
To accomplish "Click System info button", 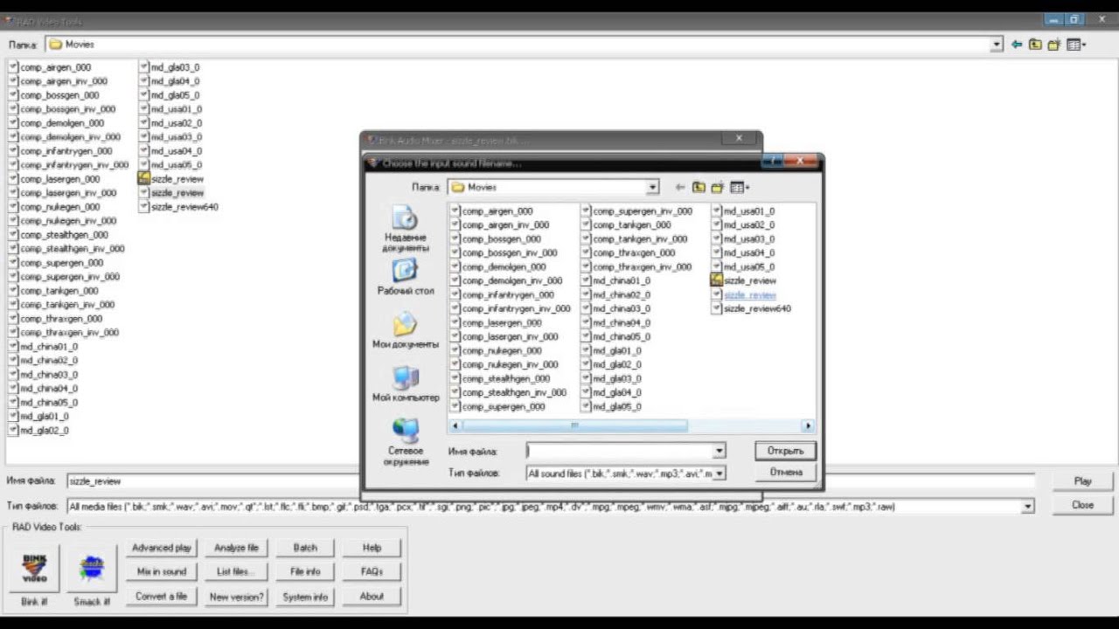I will click(305, 597).
